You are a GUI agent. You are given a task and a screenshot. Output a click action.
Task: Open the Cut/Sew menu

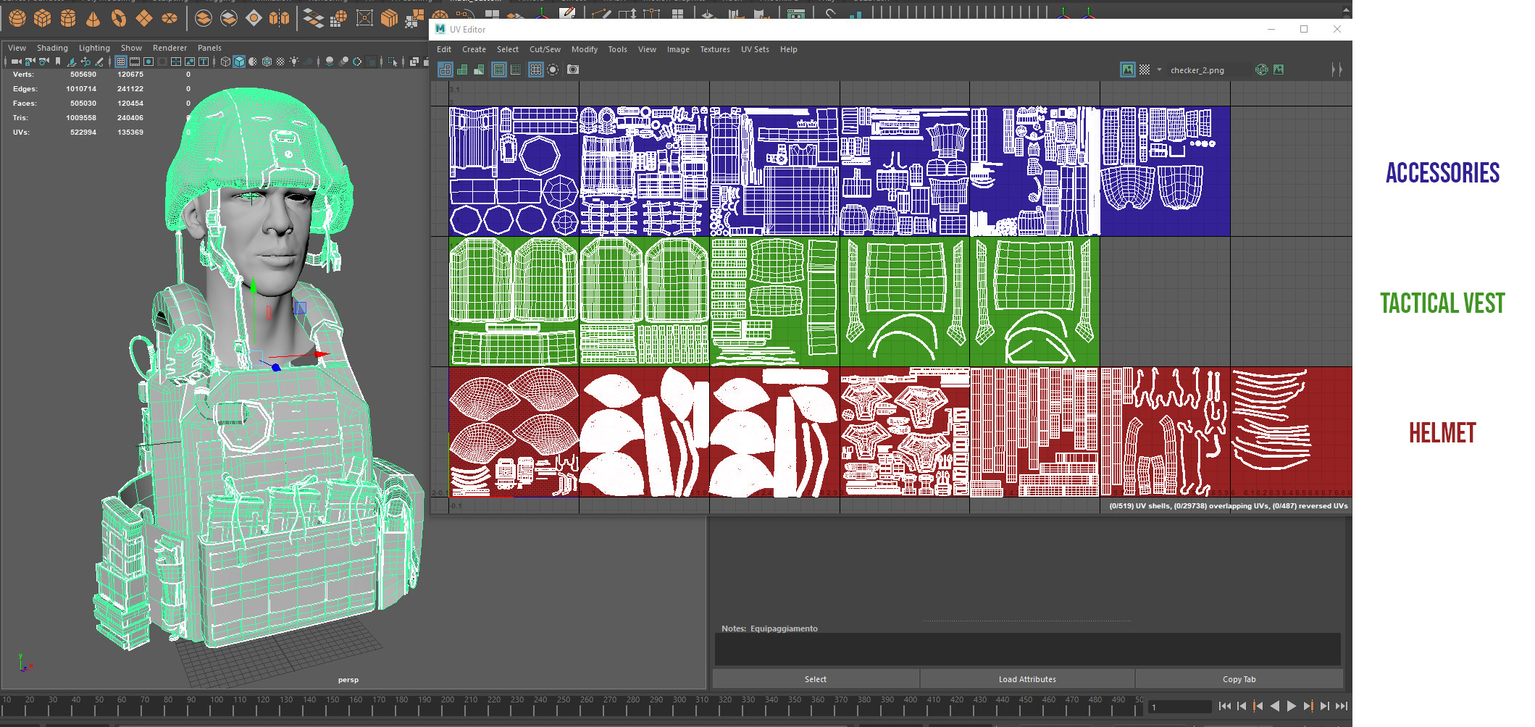[545, 49]
